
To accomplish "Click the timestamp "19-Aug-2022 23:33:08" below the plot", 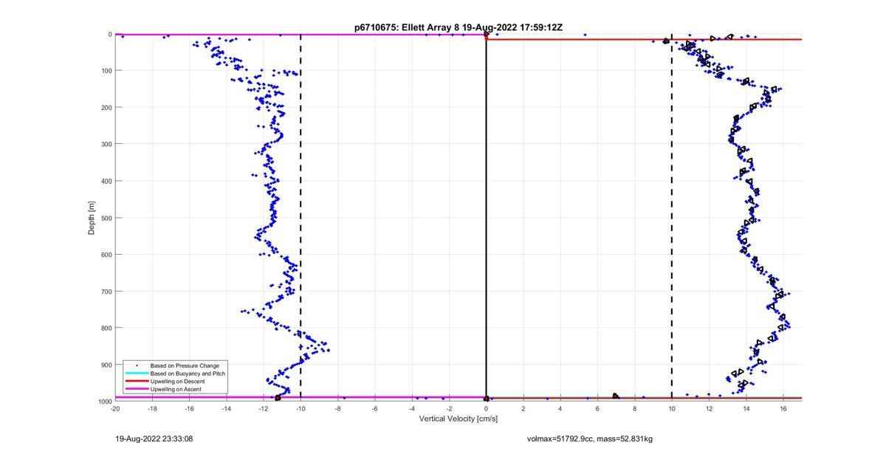I will click(x=154, y=438).
